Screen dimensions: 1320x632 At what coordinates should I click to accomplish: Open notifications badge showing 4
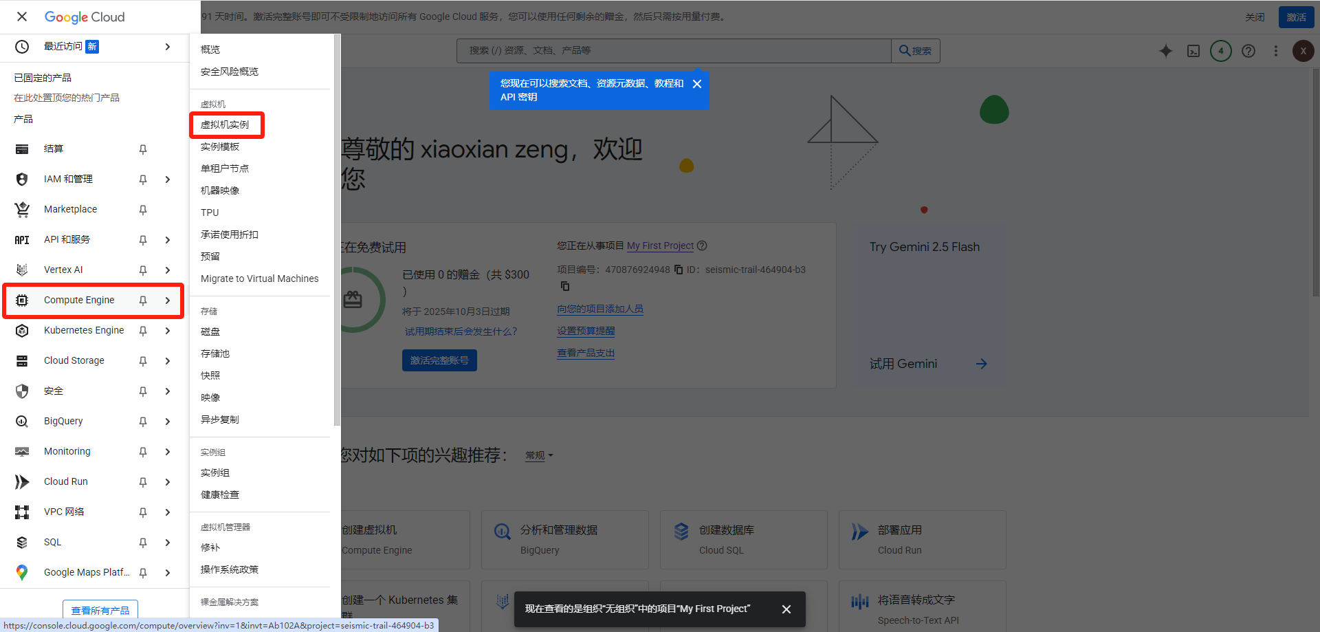1221,51
